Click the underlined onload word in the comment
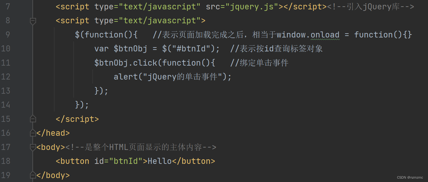Image resolution: width=428 pixels, height=182 pixels. point(325,35)
